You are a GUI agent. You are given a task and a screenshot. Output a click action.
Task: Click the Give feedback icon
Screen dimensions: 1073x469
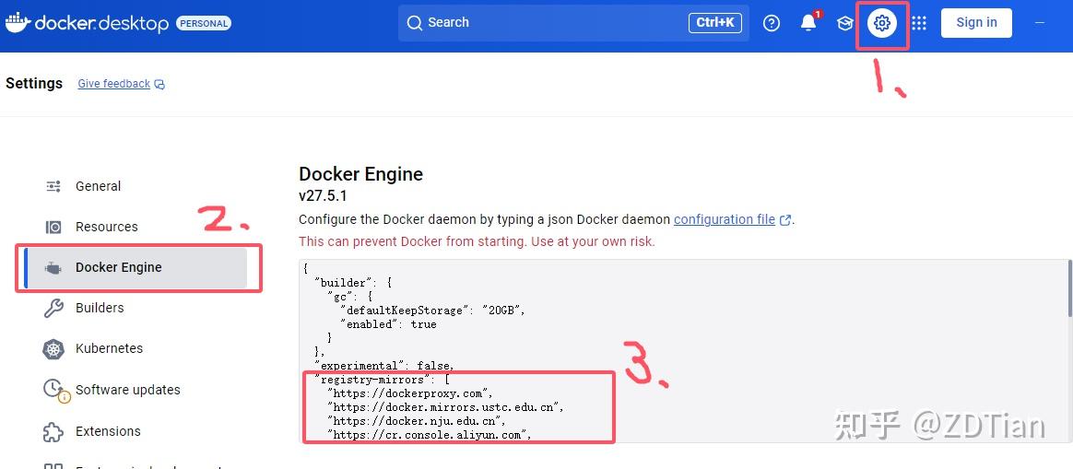pos(159,85)
